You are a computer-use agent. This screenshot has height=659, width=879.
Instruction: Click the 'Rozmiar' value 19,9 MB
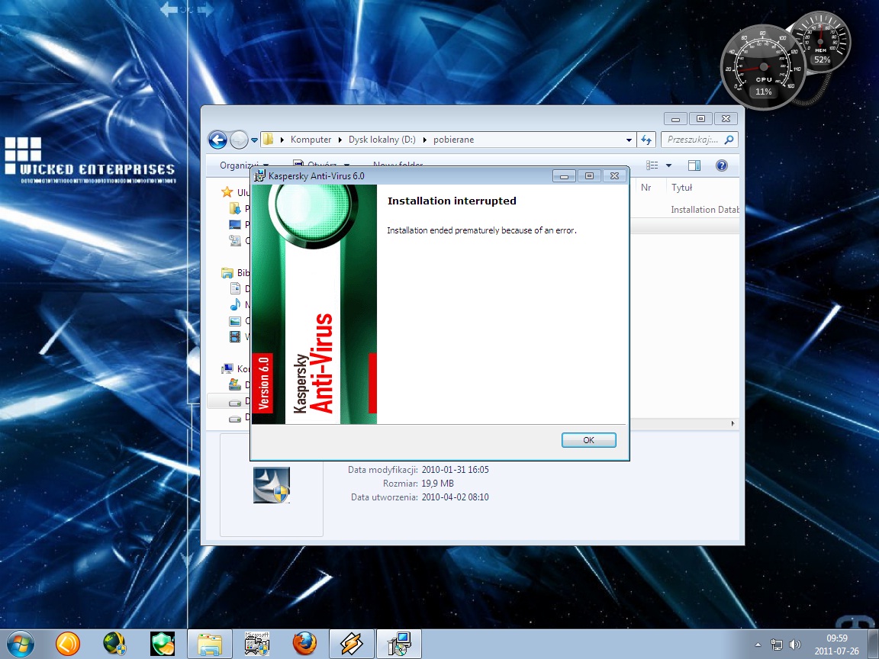[438, 483]
